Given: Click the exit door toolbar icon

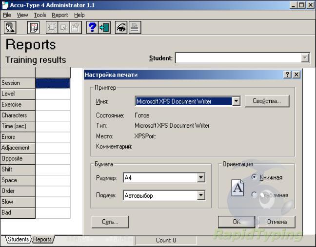Looking at the screenshot, I should [x=104, y=27].
